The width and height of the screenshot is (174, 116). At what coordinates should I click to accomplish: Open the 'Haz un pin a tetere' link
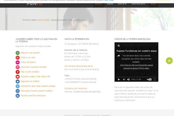pyautogui.click(x=30, y=72)
